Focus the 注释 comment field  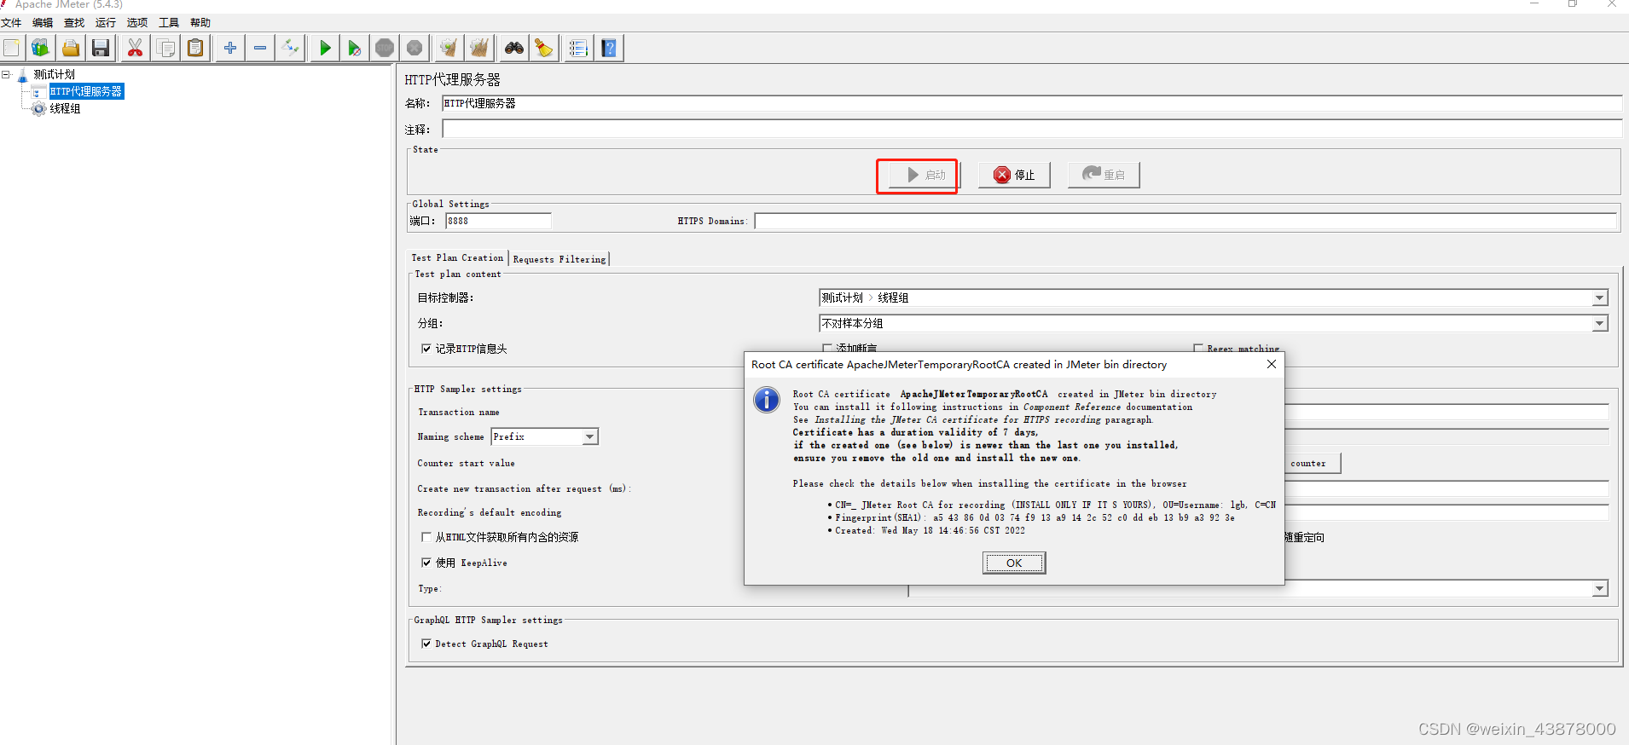pos(1031,129)
